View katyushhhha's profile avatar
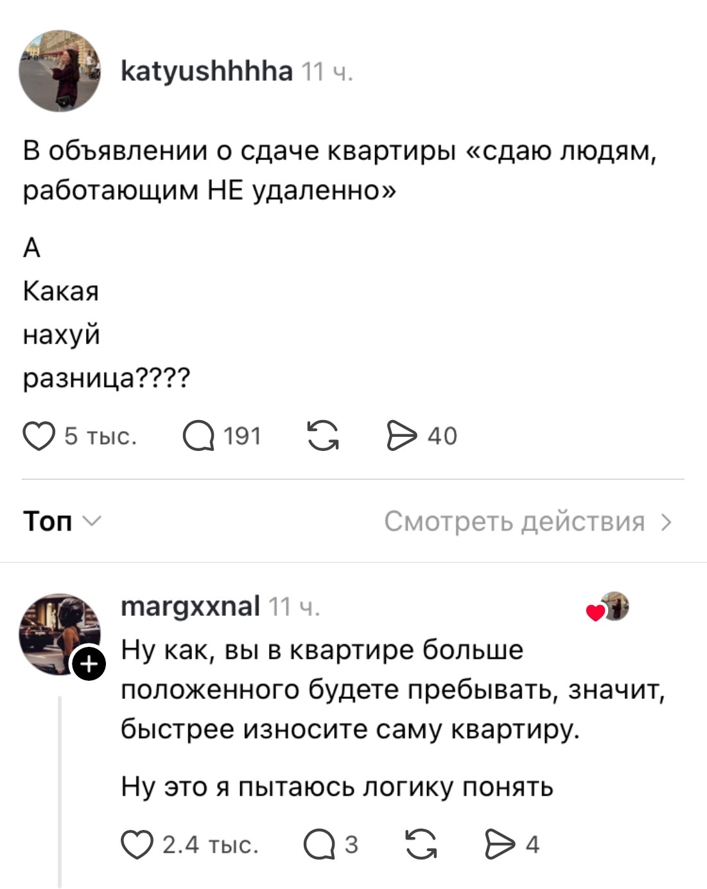Viewport: 707px width, 889px height. (60, 71)
